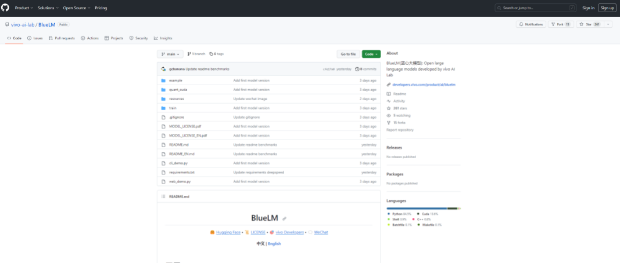Fork the repository
Screen dimensions: 620x263
[x=561, y=24]
